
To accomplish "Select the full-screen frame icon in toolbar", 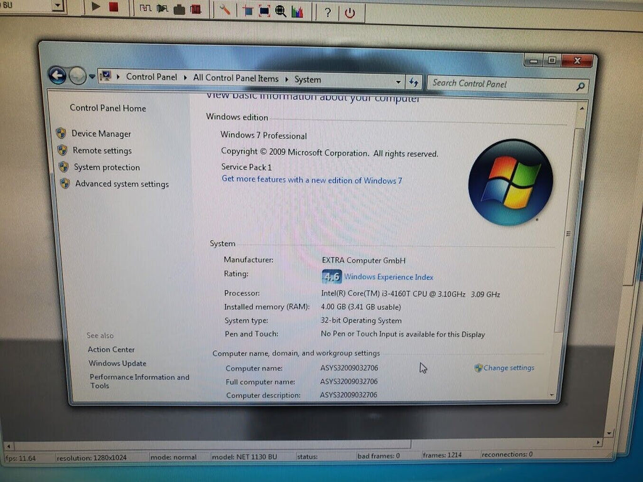I will pos(264,11).
